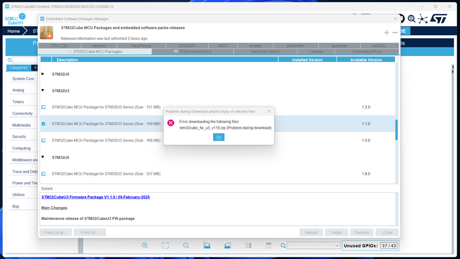Open the wolfSSL tab

pyautogui.click(x=379, y=45)
